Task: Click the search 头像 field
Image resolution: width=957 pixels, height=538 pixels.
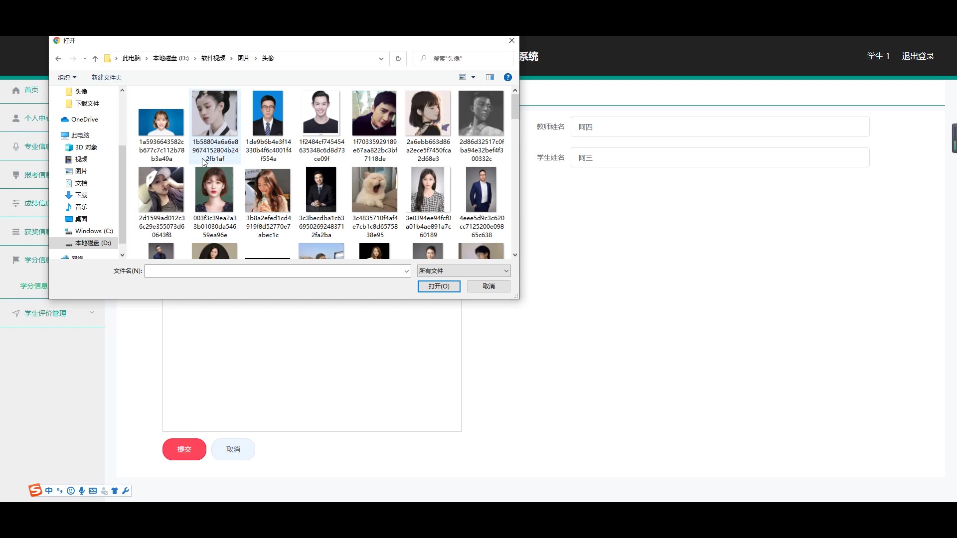Action: pyautogui.click(x=463, y=59)
